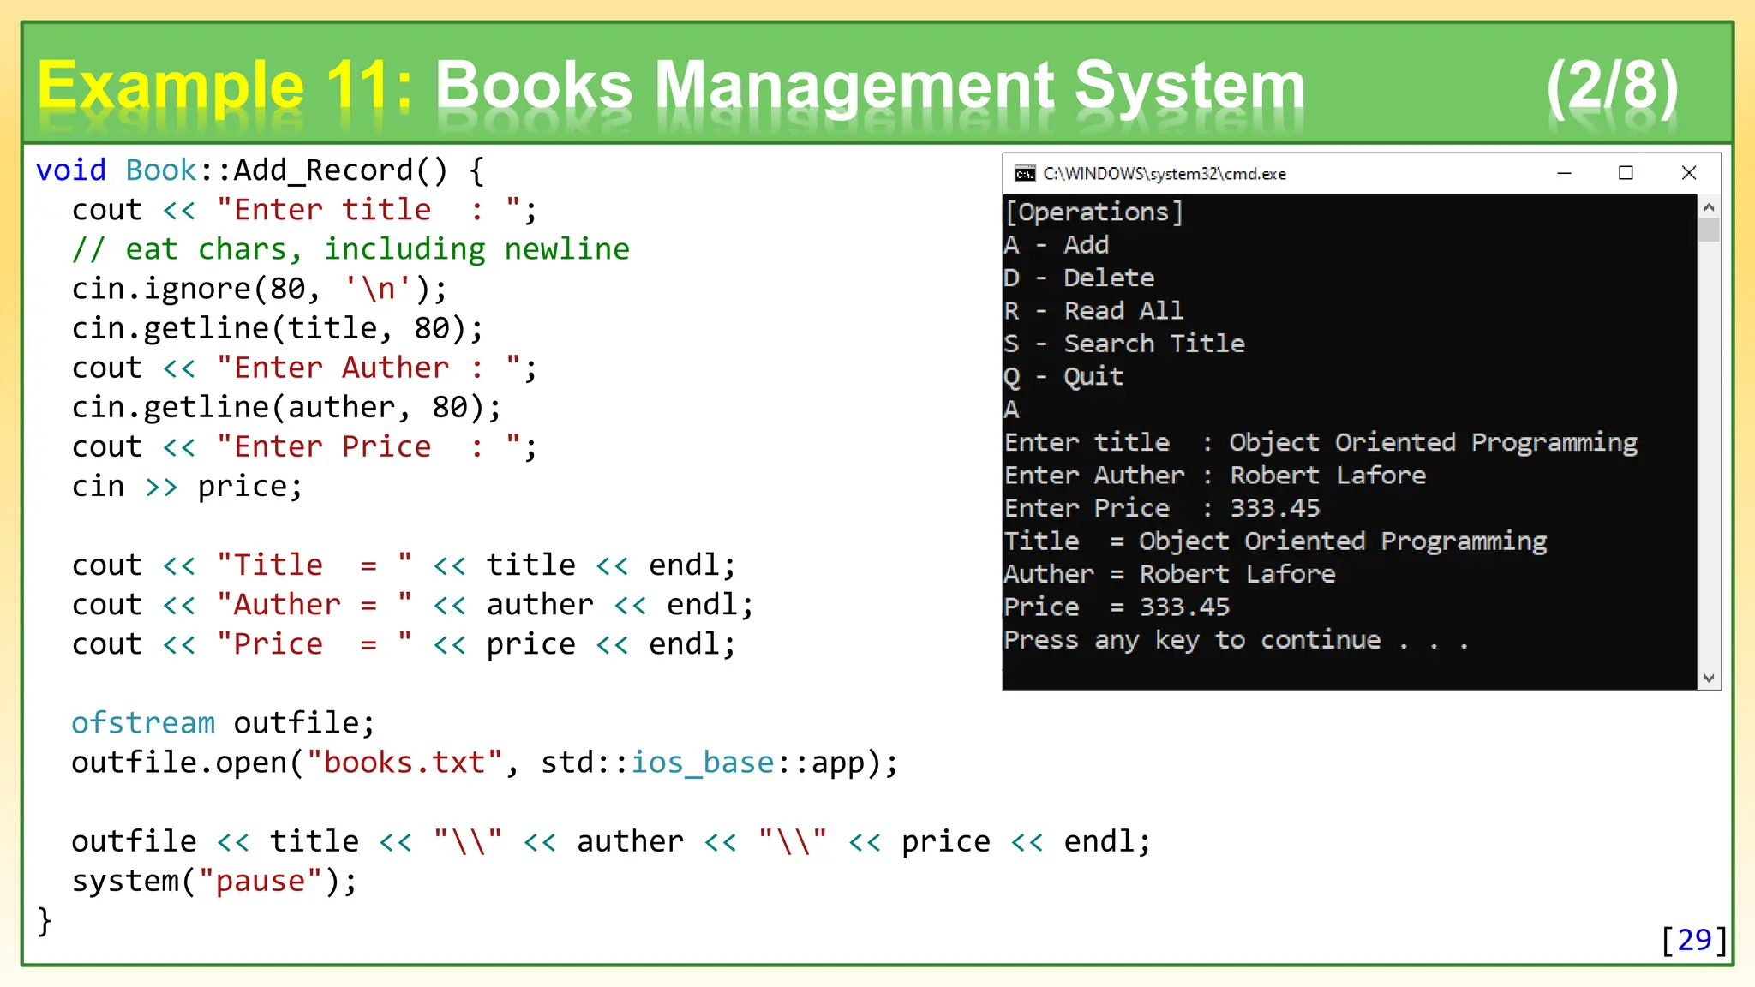The height and width of the screenshot is (987, 1755).
Task: Click the "S - Search Title" console line
Action: click(1124, 344)
